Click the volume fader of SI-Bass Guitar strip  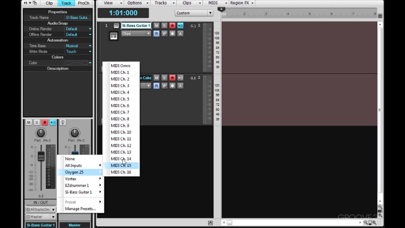(41, 156)
